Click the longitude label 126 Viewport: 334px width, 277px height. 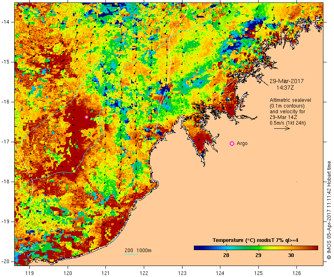point(297,273)
